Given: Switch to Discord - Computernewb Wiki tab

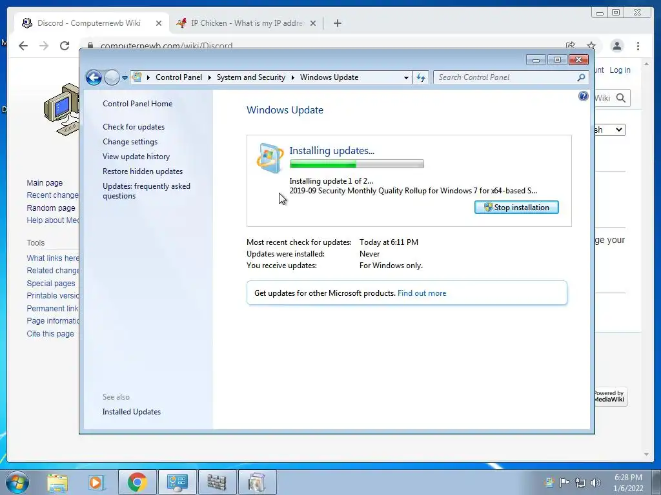Looking at the screenshot, I should pyautogui.click(x=88, y=23).
